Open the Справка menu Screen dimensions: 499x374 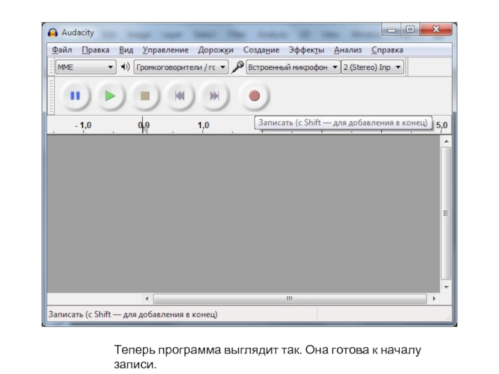coord(387,50)
